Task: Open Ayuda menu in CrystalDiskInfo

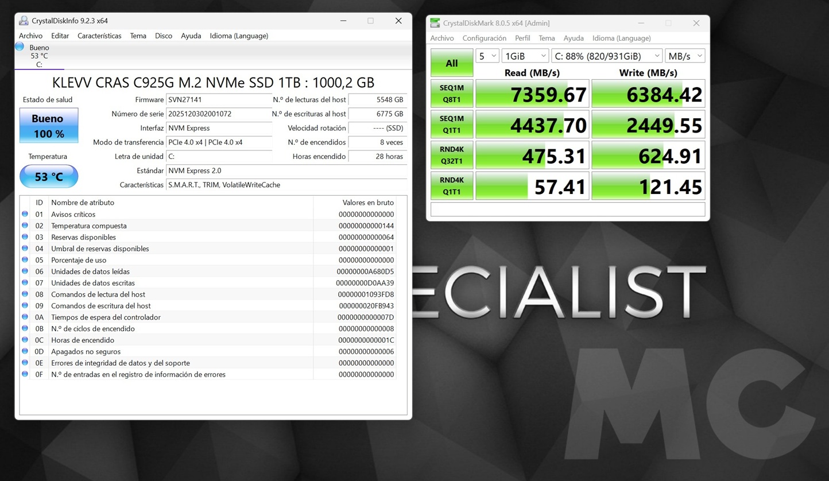Action: pos(191,36)
